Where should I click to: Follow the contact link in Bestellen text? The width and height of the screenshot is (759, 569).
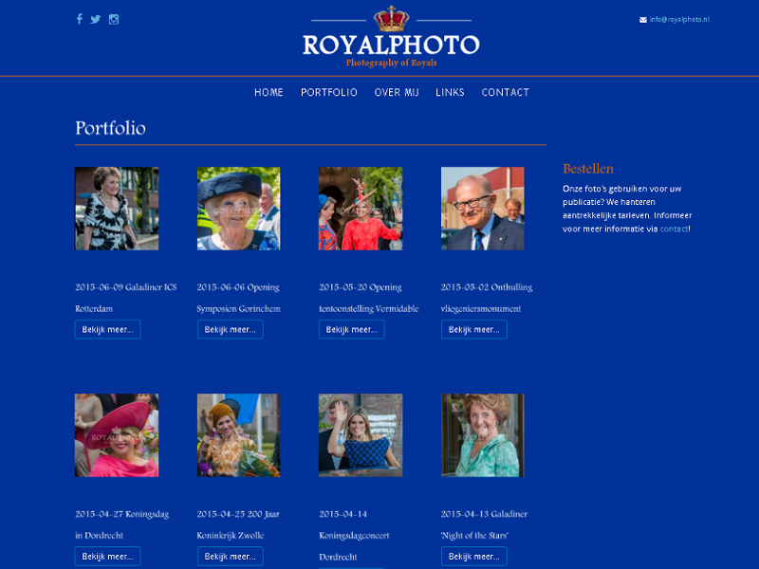pos(674,229)
